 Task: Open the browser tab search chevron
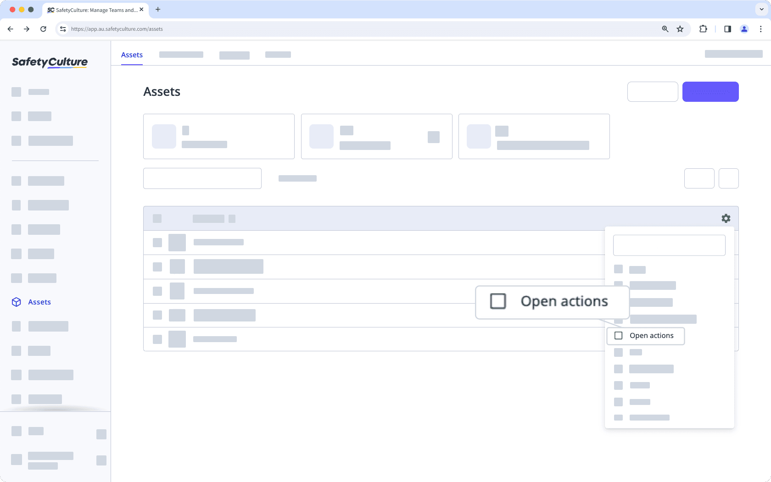[x=760, y=9]
